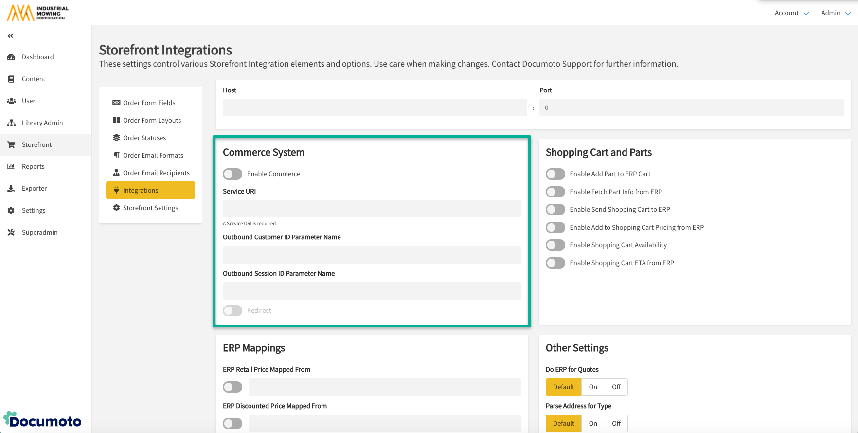The image size is (858, 433).
Task: Set Parse Address for Type to Off
Action: (616, 424)
